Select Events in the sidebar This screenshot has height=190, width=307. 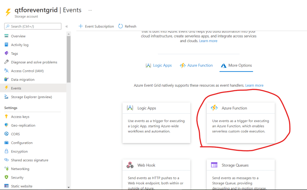pos(33,88)
